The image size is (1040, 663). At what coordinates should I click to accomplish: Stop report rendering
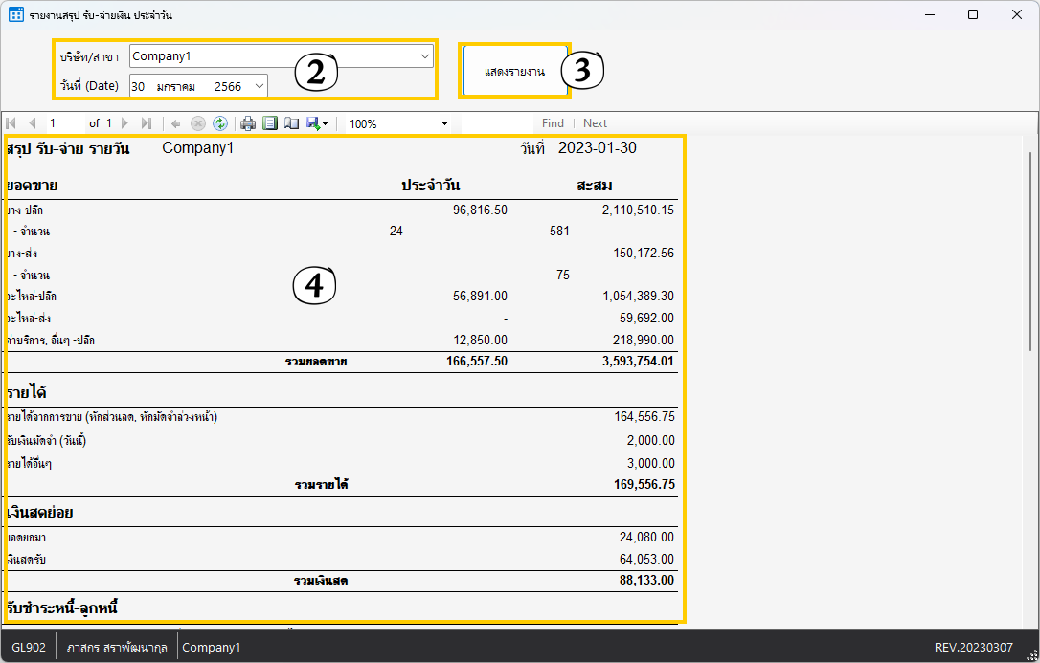(x=198, y=123)
